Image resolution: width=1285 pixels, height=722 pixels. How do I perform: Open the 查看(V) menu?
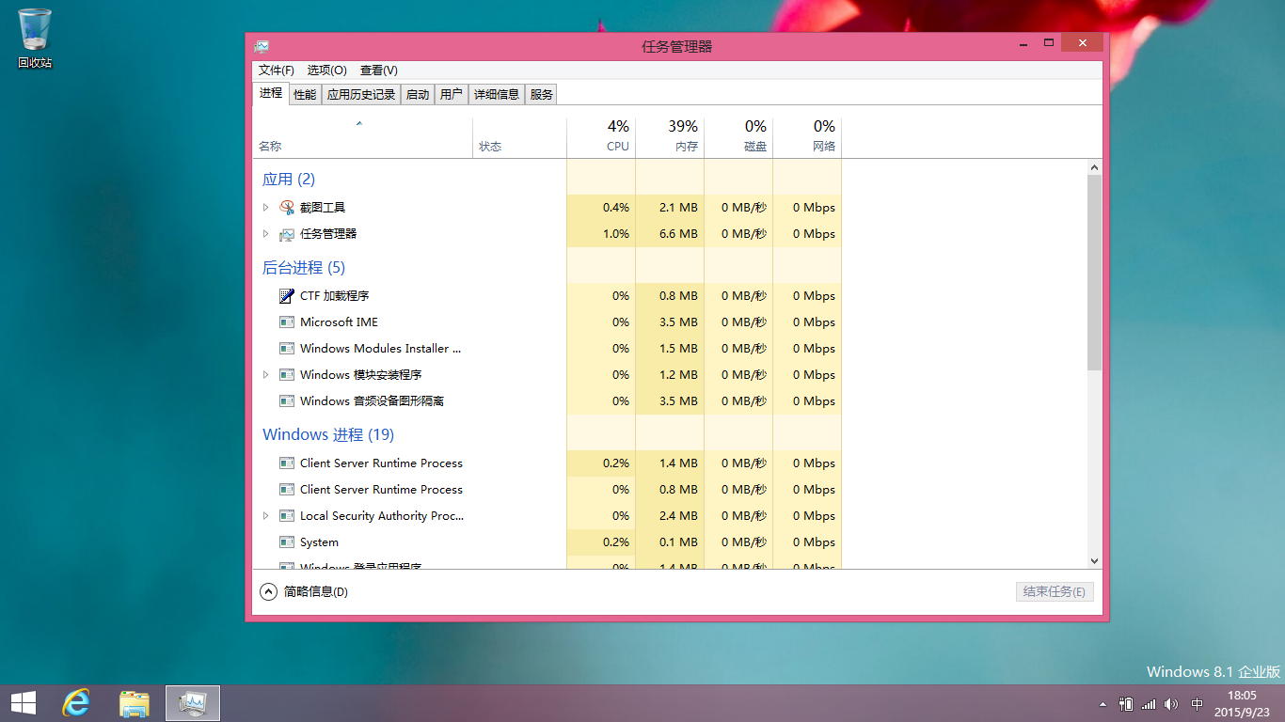379,71
